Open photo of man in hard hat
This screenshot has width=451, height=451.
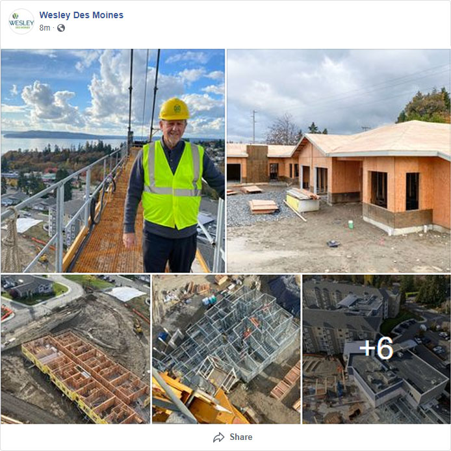coord(113,161)
